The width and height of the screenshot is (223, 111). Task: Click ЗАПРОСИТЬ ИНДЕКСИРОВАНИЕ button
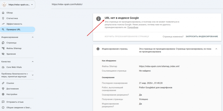pos(202,36)
